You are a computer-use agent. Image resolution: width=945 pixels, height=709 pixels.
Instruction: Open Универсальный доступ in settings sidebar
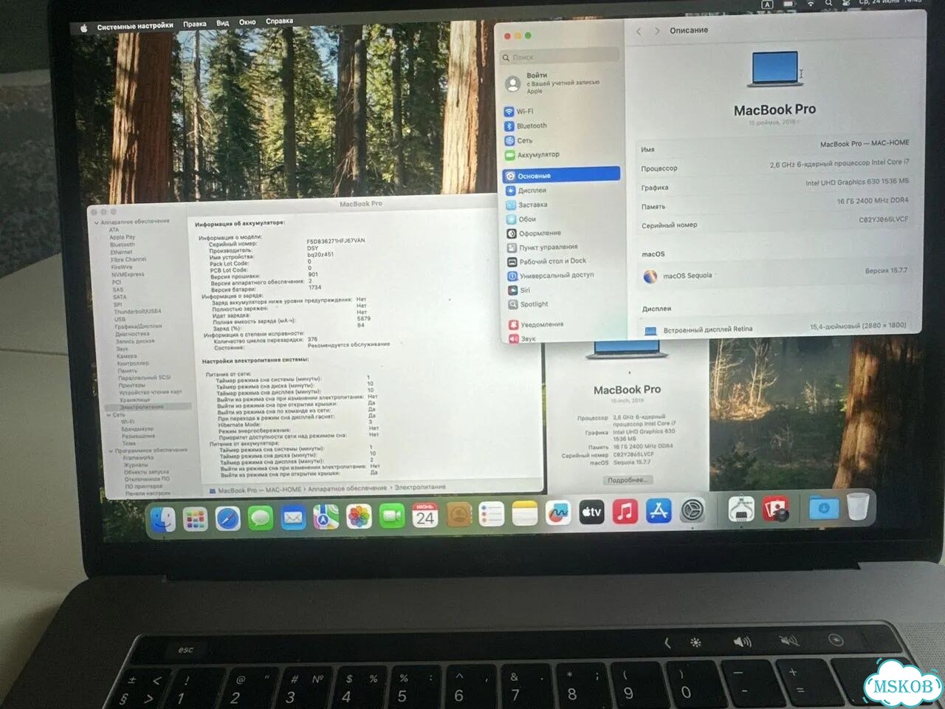coord(556,275)
